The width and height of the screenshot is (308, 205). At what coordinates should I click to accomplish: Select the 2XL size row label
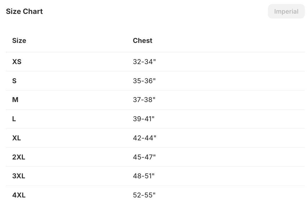click(x=19, y=157)
